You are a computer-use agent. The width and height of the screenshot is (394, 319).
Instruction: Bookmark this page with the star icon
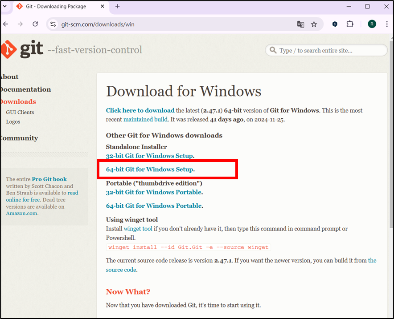tap(314, 24)
